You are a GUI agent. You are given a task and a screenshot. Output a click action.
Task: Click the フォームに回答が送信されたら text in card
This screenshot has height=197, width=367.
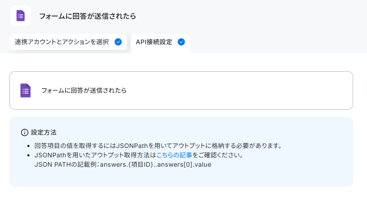(84, 90)
